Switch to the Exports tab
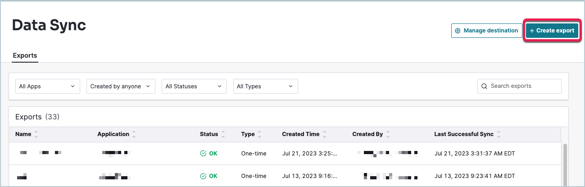This screenshot has height=187, width=585. (25, 56)
